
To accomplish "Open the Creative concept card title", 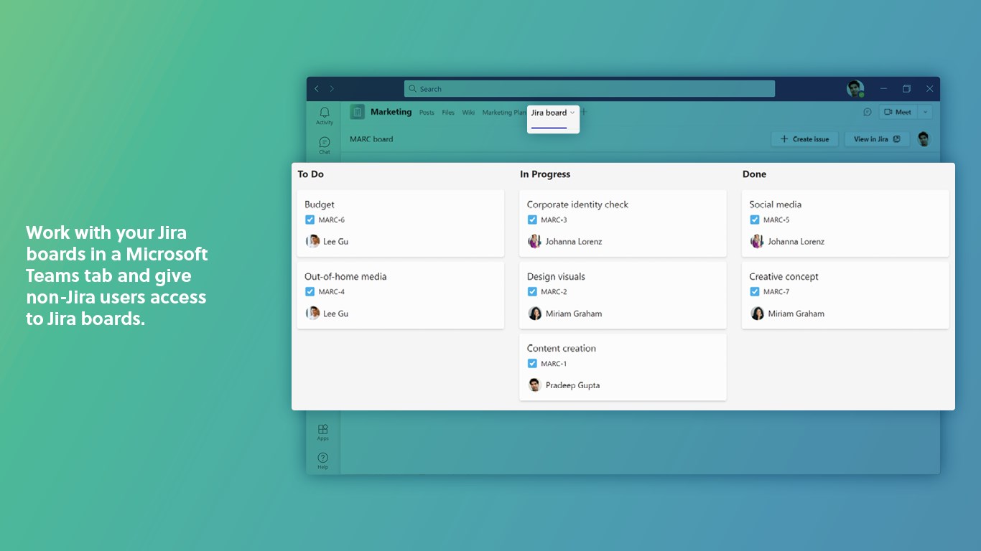I will click(784, 276).
